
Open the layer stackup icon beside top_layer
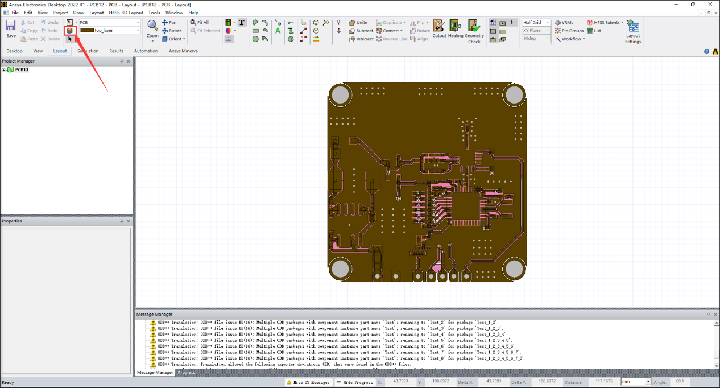pos(70,31)
